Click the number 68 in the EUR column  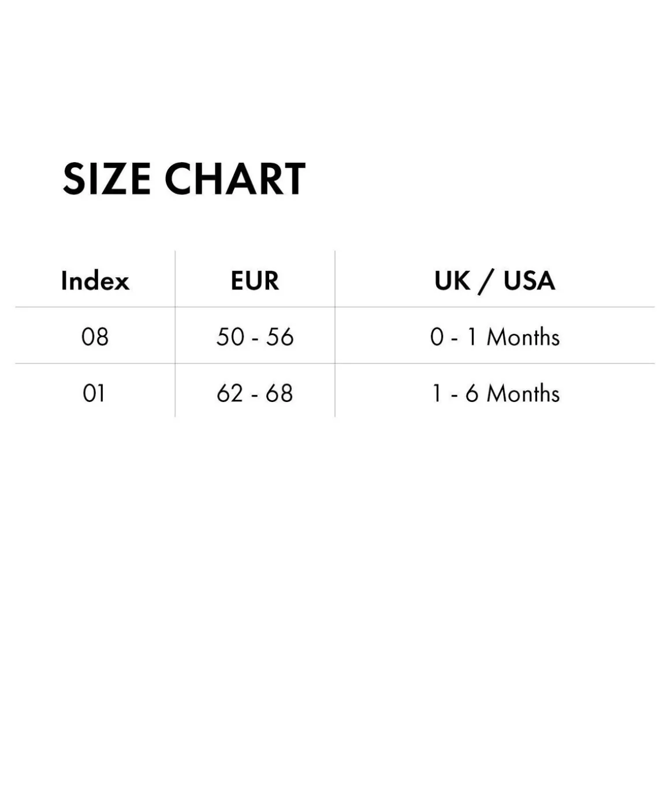point(280,393)
